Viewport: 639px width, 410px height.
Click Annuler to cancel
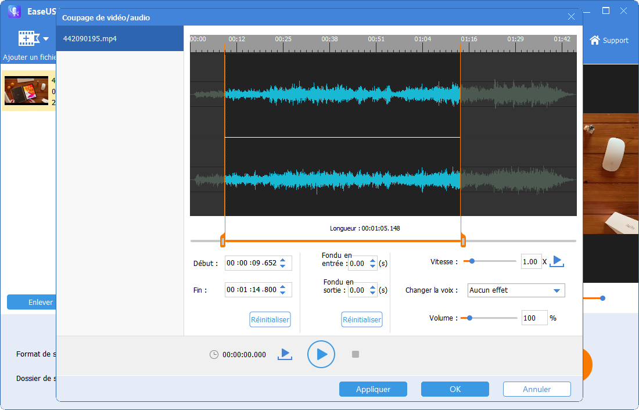click(537, 389)
